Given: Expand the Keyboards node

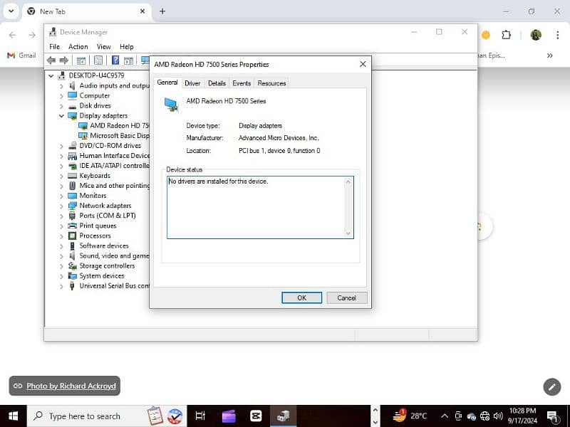Looking at the screenshot, I should click(61, 176).
